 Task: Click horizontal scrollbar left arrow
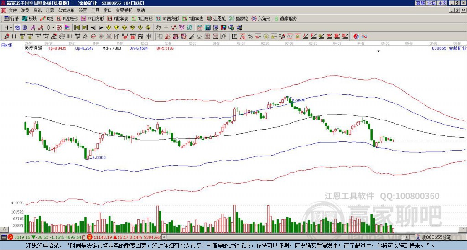pos(164,237)
